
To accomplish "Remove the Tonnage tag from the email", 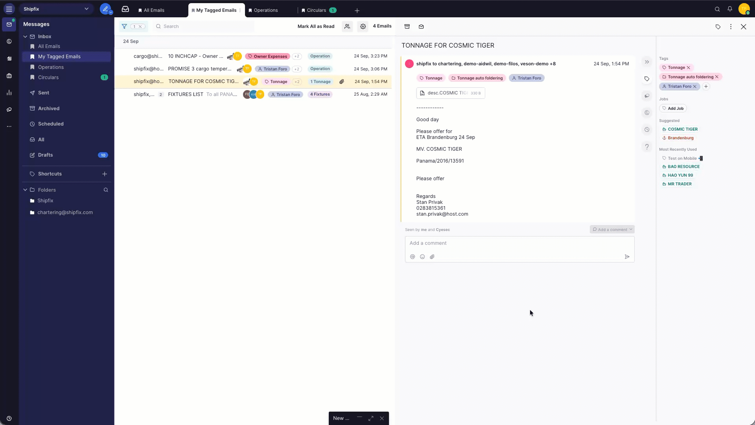I will (x=689, y=67).
